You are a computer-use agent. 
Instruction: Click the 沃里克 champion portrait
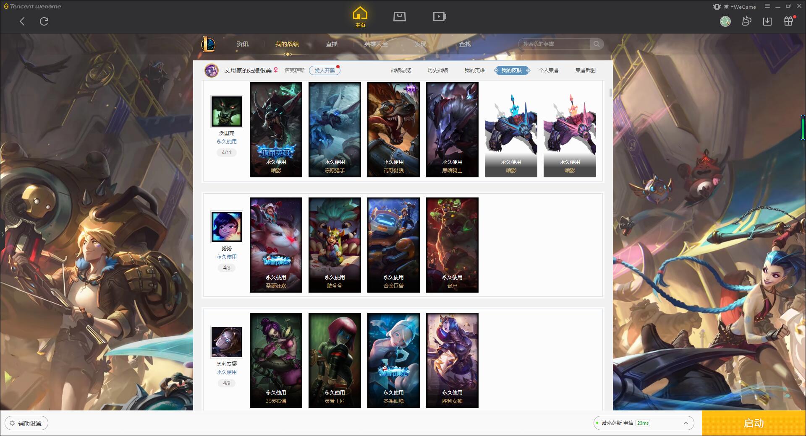coord(227,112)
